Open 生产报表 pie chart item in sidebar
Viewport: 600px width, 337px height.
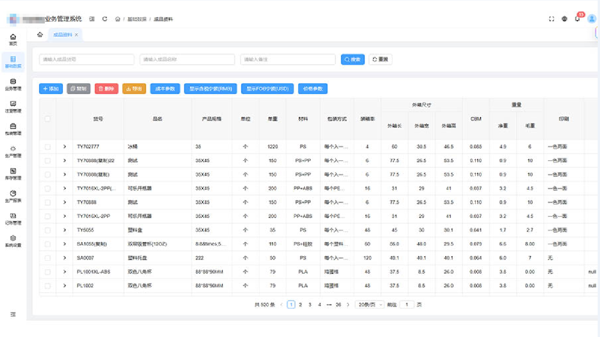(x=13, y=197)
